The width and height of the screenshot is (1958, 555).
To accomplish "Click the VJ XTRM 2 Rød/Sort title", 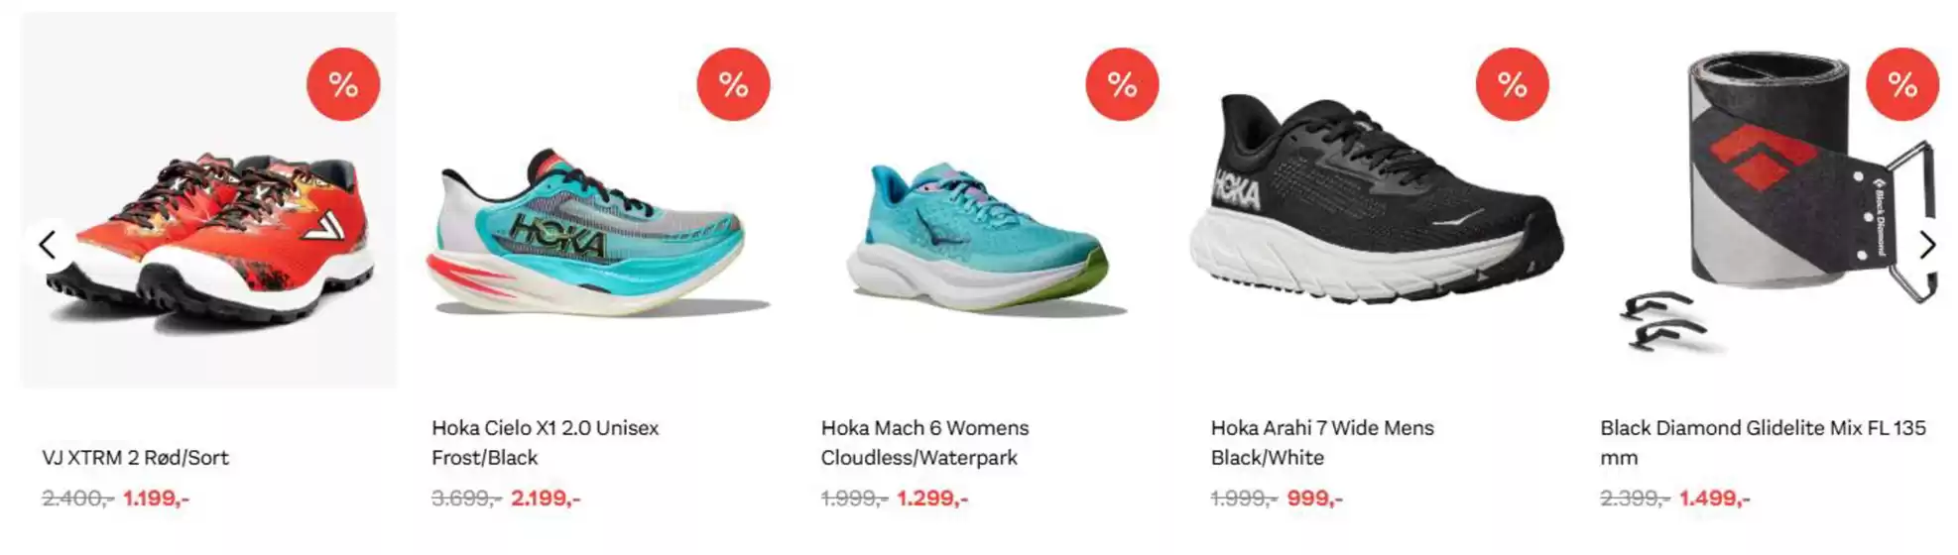I will coord(135,458).
